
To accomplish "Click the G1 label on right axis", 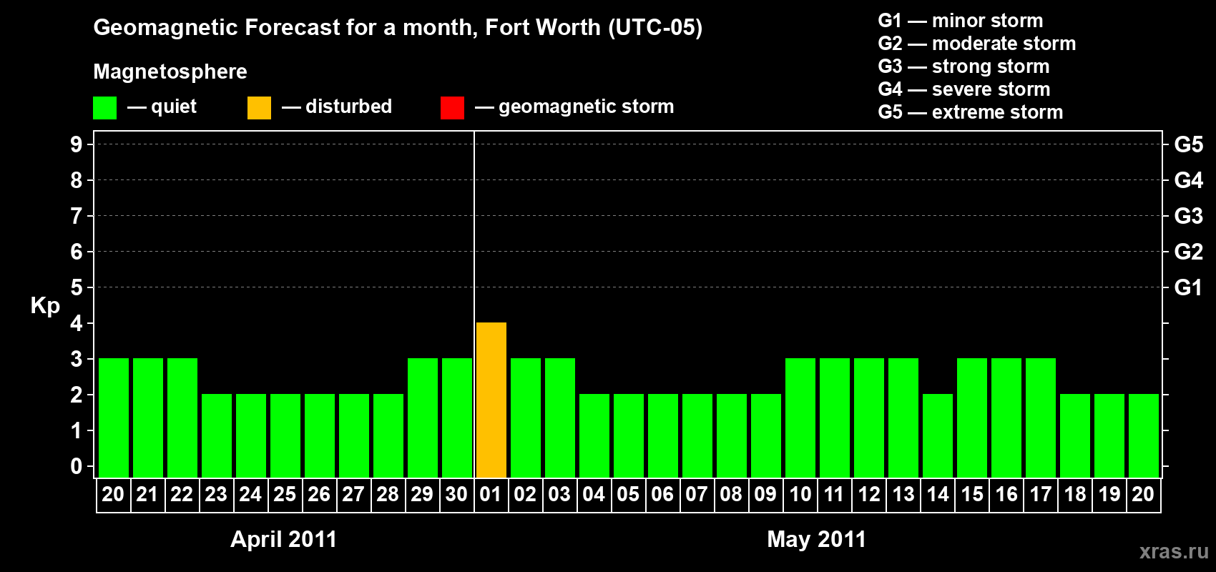I will pyautogui.click(x=1189, y=287).
